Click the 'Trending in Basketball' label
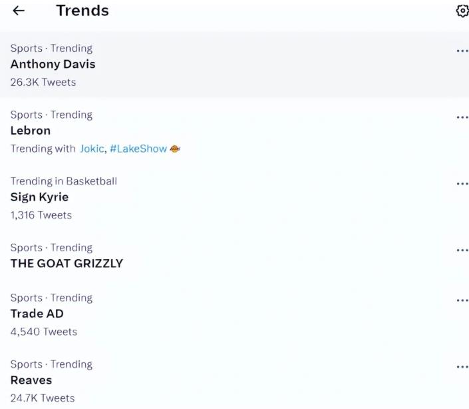Image resolution: width=469 pixels, height=409 pixels. [63, 181]
